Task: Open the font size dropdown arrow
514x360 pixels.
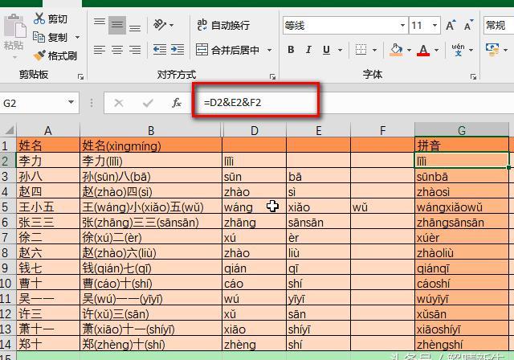Action: (434, 25)
